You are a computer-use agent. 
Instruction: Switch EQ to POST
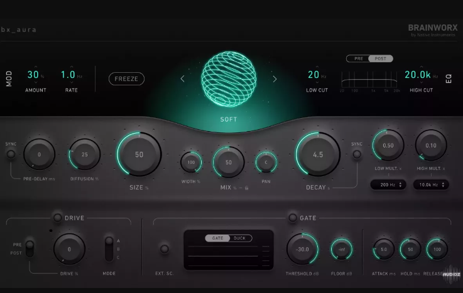pyautogui.click(x=381, y=58)
